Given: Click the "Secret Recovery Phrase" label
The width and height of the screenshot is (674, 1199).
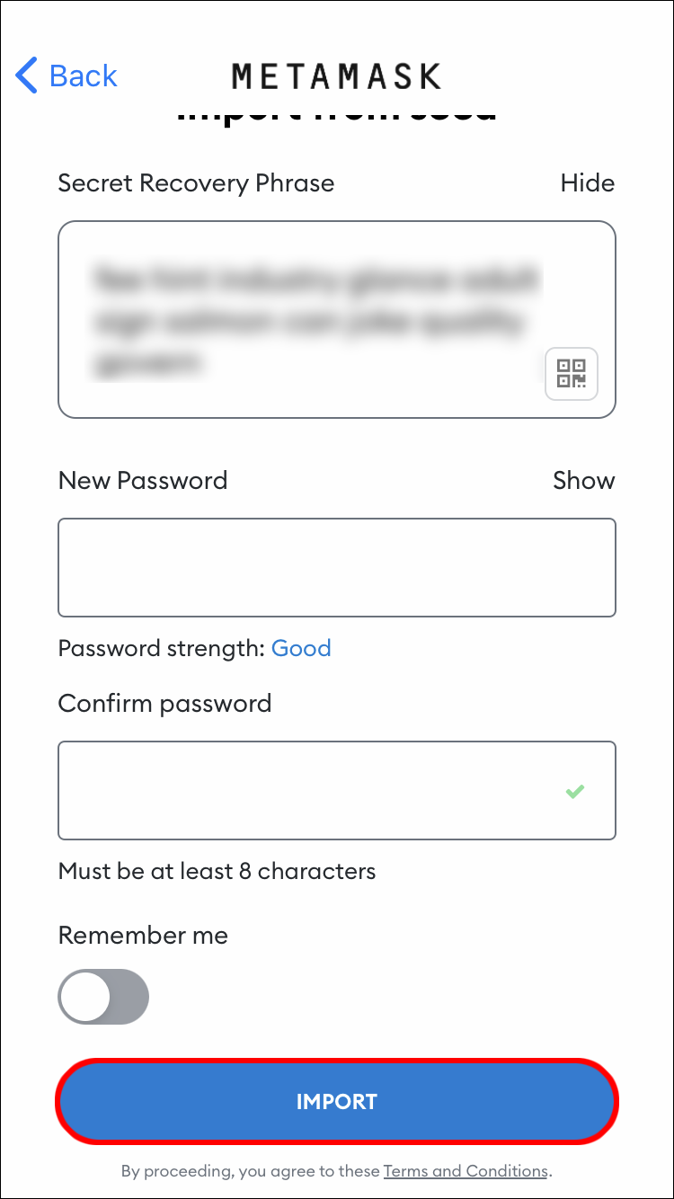Looking at the screenshot, I should (x=196, y=183).
